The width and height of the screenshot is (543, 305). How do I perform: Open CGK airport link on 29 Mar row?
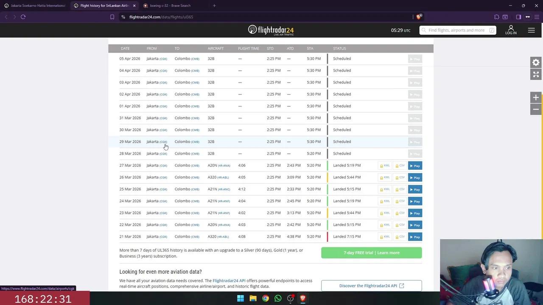pyautogui.click(x=163, y=142)
